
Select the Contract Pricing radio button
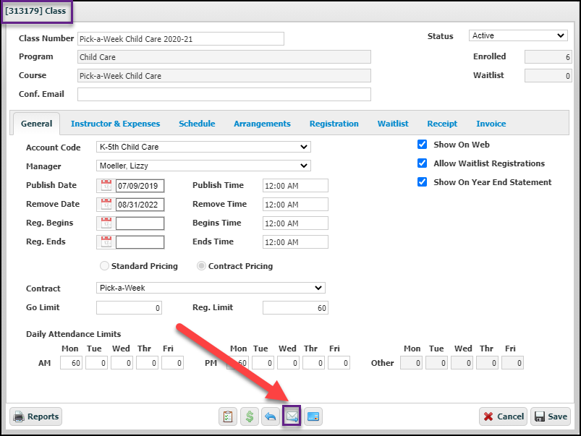(x=201, y=266)
